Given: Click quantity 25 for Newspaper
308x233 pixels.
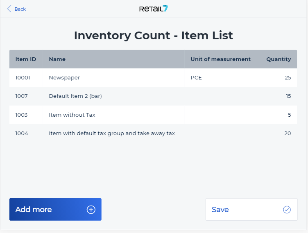Looking at the screenshot, I should tap(288, 78).
